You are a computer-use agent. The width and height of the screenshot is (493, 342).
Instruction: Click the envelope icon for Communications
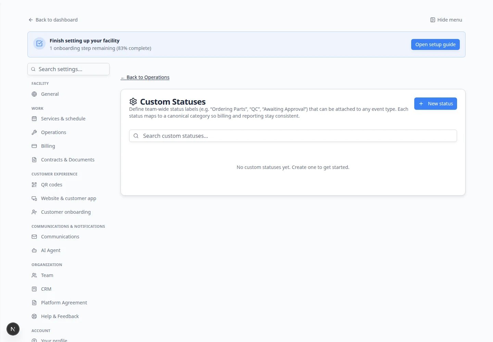(34, 237)
